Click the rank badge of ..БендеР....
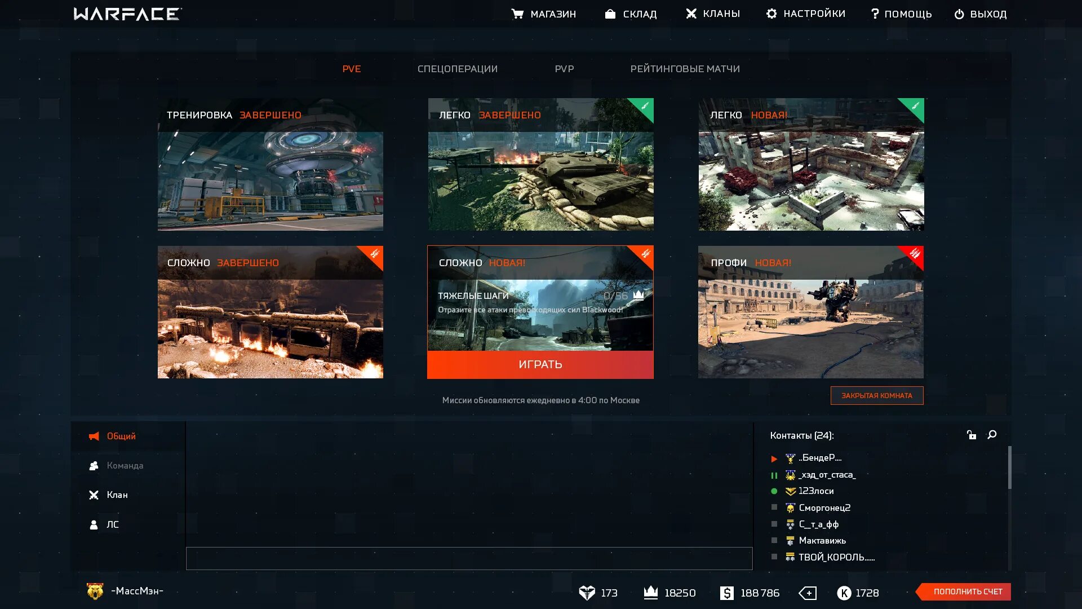 point(790,458)
